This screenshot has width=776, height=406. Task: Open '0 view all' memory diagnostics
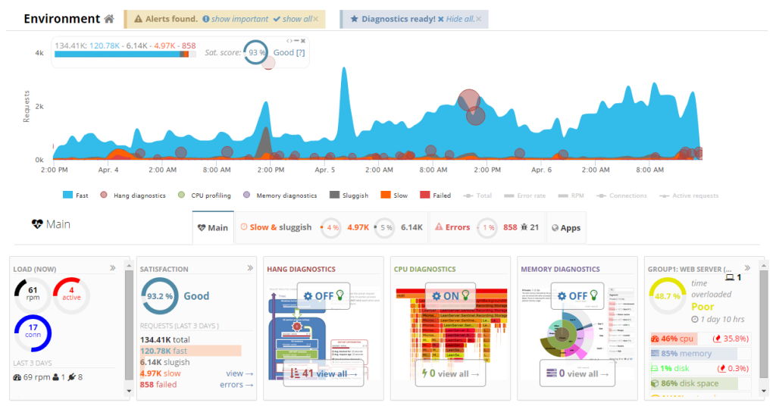pos(577,373)
